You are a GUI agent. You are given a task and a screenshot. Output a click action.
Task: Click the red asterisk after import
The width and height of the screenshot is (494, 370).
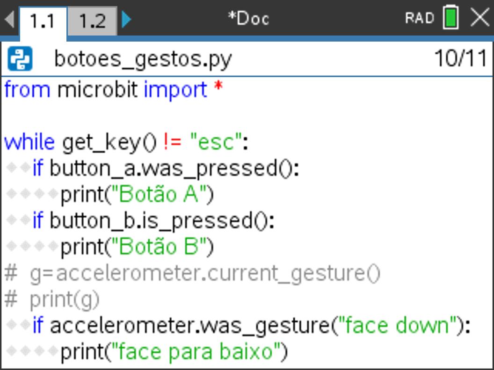point(218,86)
